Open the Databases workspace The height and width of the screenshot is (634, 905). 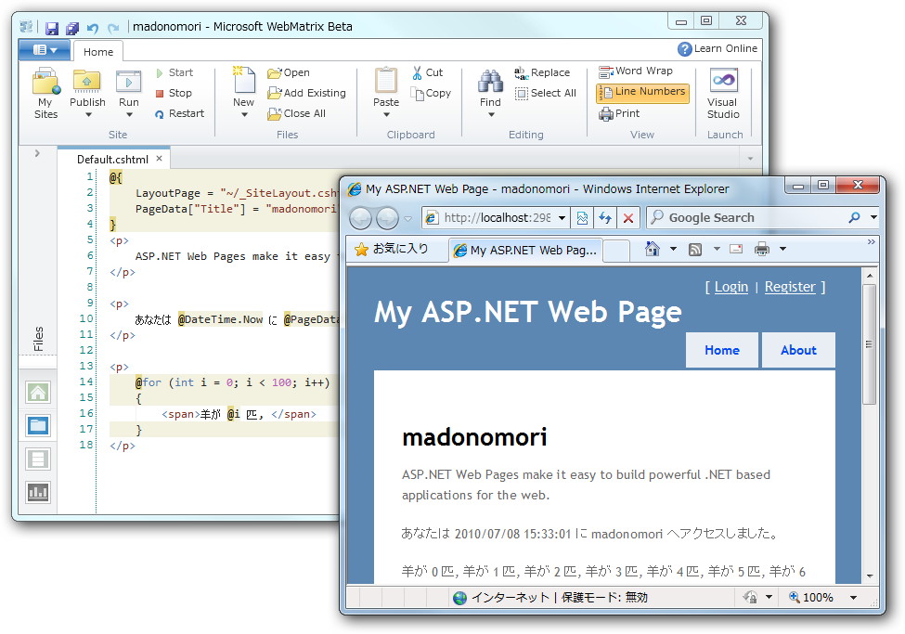pyautogui.click(x=37, y=459)
